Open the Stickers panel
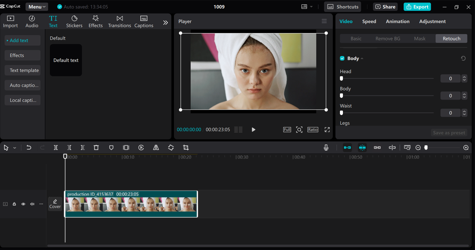475x250 pixels. (74, 22)
